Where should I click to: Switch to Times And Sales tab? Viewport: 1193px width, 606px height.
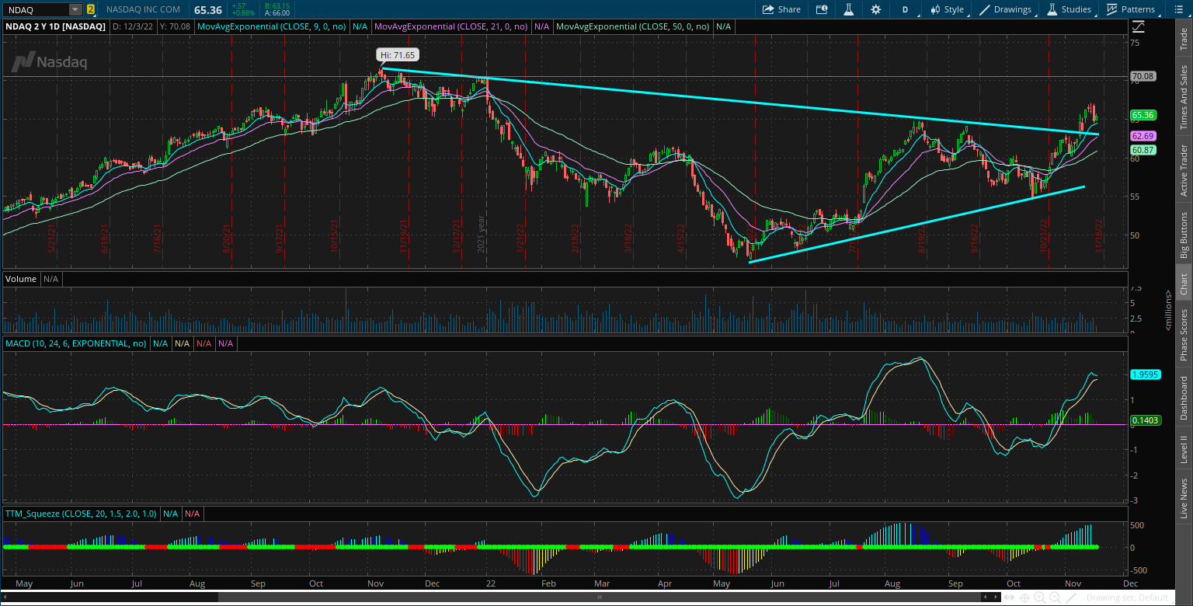tap(1184, 97)
